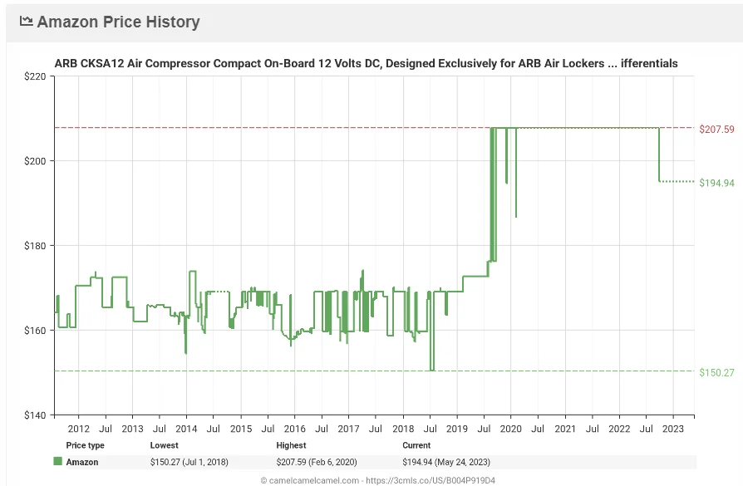
Task: Click the 2017 x-axis label
Action: point(348,430)
